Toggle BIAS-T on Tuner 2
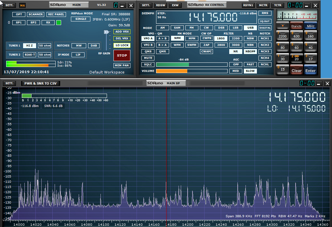Image resolution: width=332 pixels, height=227 pixels. pos(30,55)
